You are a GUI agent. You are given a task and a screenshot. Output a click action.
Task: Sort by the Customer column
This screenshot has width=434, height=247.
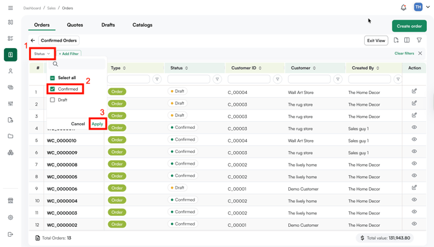point(314,68)
